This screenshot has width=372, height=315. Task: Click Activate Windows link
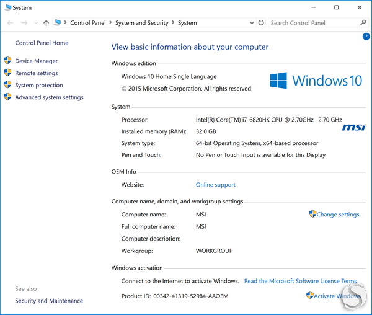click(x=337, y=296)
